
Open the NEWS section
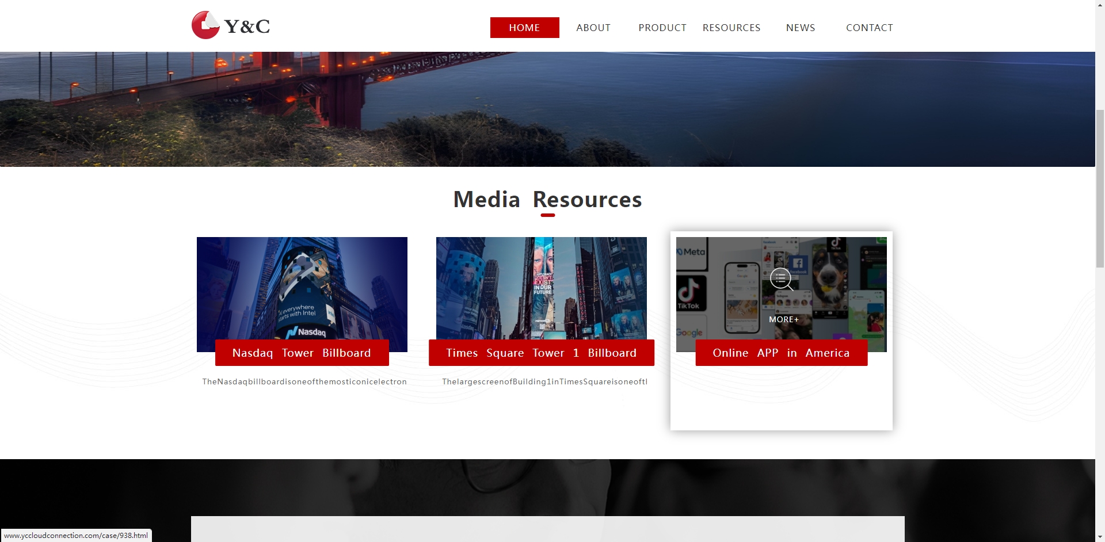[x=801, y=28]
